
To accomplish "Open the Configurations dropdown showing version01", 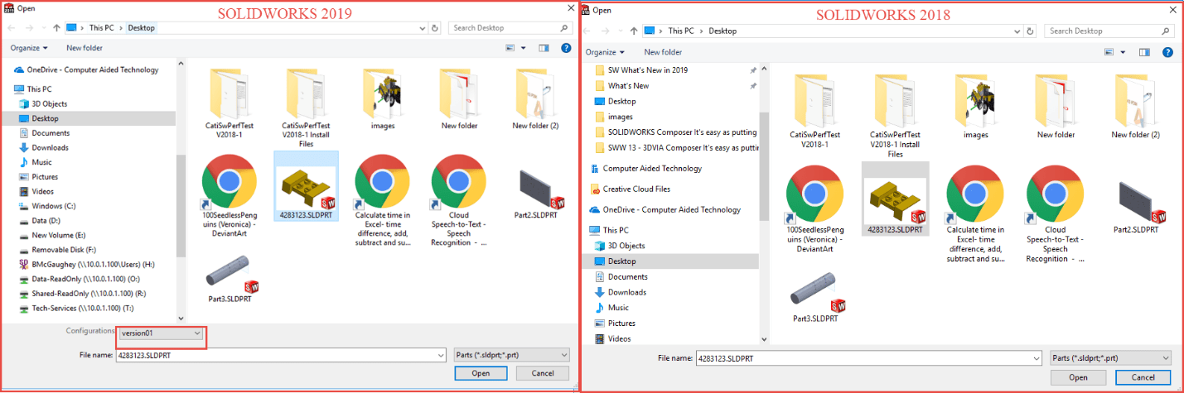I will click(161, 333).
